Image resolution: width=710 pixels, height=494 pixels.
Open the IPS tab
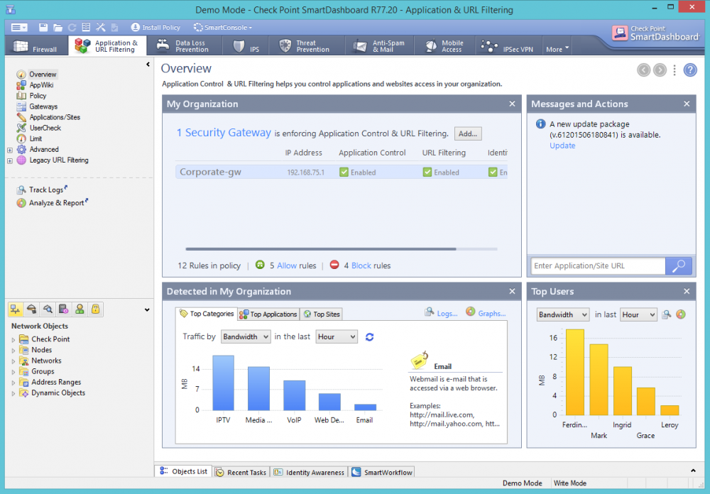click(246, 46)
